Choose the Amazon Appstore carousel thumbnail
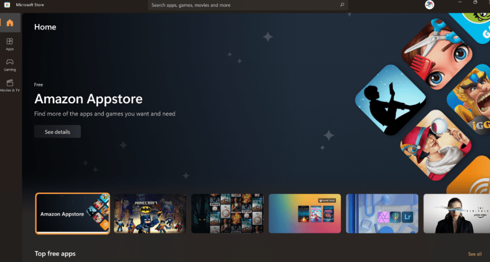Viewport: 490px width, 262px height. point(73,213)
